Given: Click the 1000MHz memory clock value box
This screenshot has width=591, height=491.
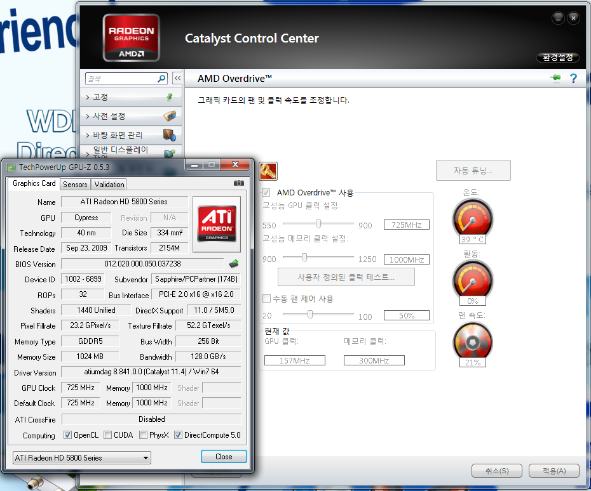Looking at the screenshot, I should pos(406,259).
